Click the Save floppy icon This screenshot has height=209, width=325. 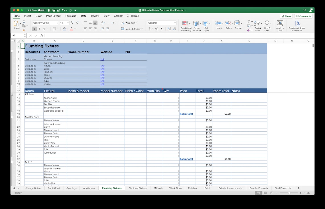[x=54, y=10]
